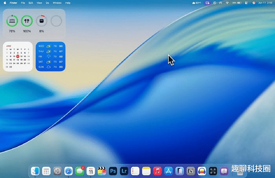This screenshot has width=275, height=178.
Task: Open Notion from the dock
Action: (x=191, y=171)
